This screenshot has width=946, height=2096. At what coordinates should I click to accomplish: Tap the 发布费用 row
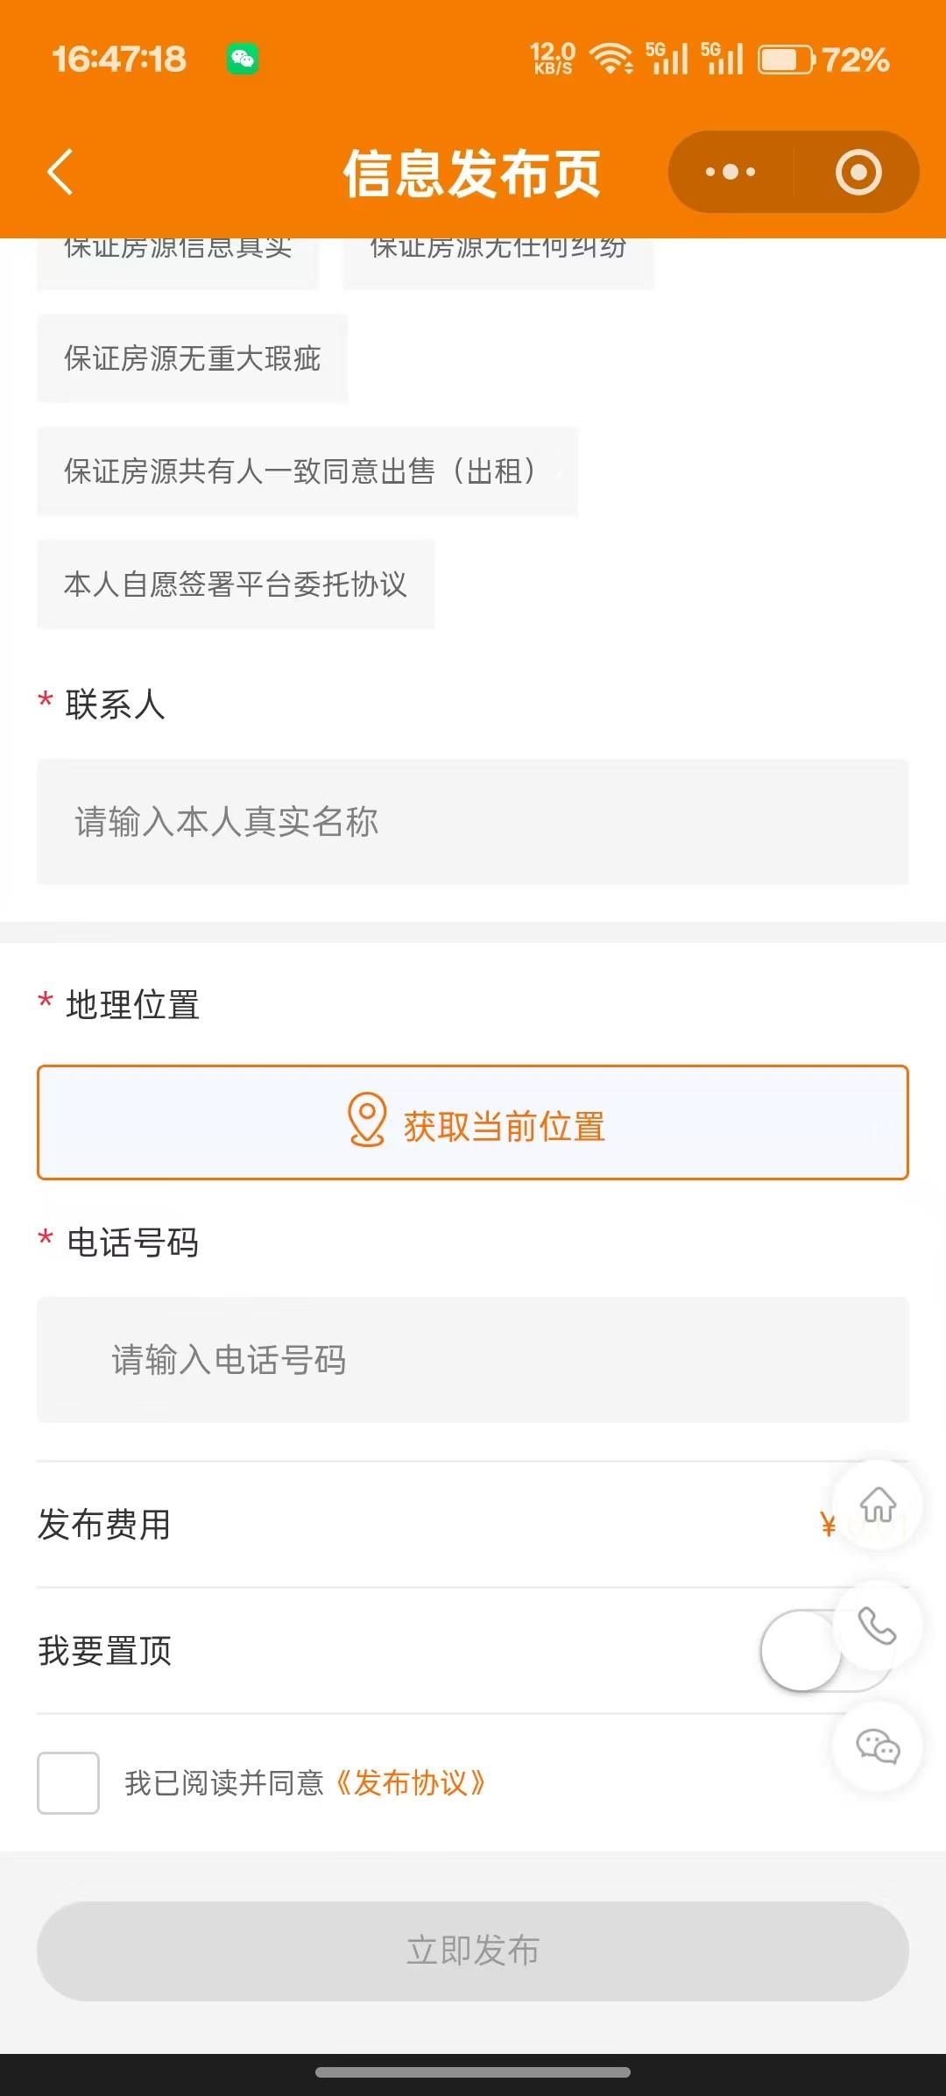(x=420, y=1525)
